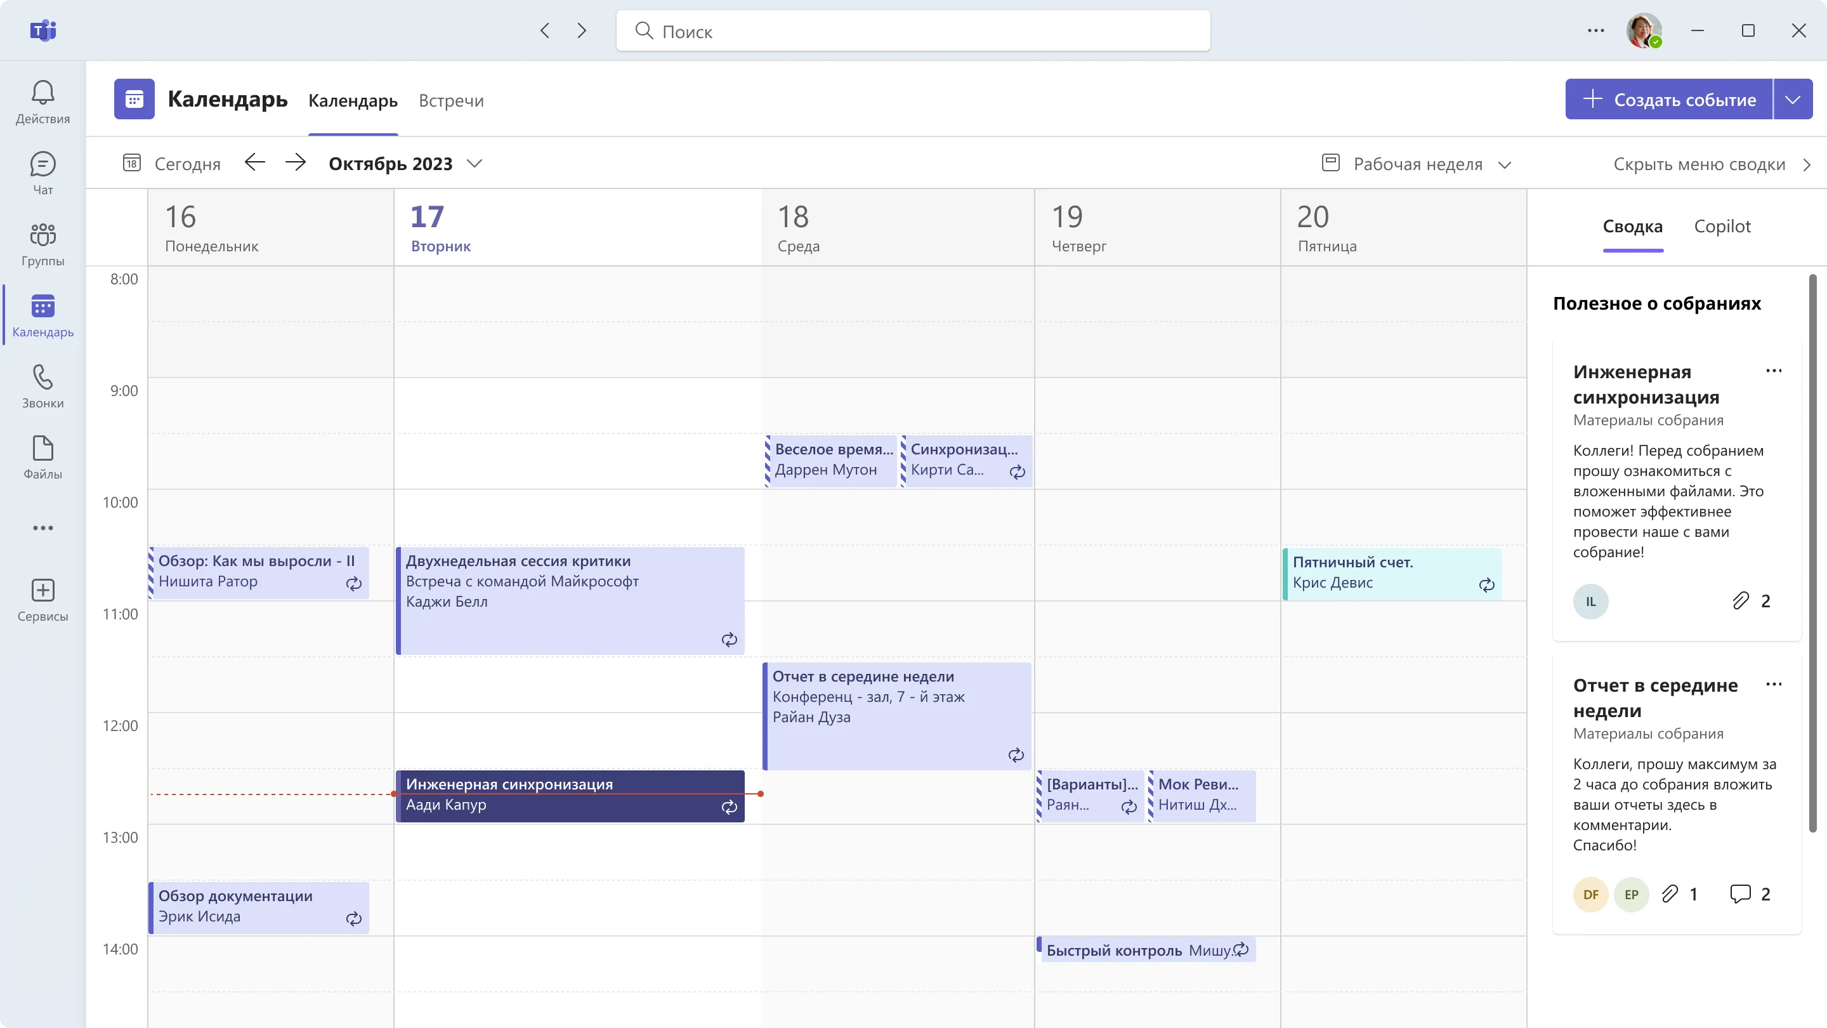The image size is (1827, 1028).
Task: Go to previous week arrow
Action: 254,163
